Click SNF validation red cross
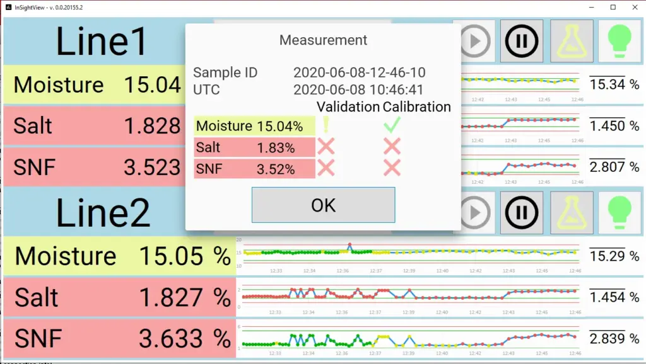This screenshot has height=364, width=646. [x=326, y=168]
